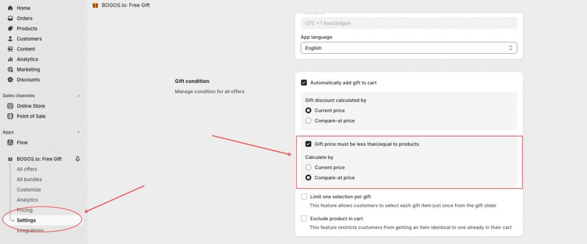Viewport: 587px width, 244px height.
Task: Open the Customize menu item
Action: tap(29, 190)
